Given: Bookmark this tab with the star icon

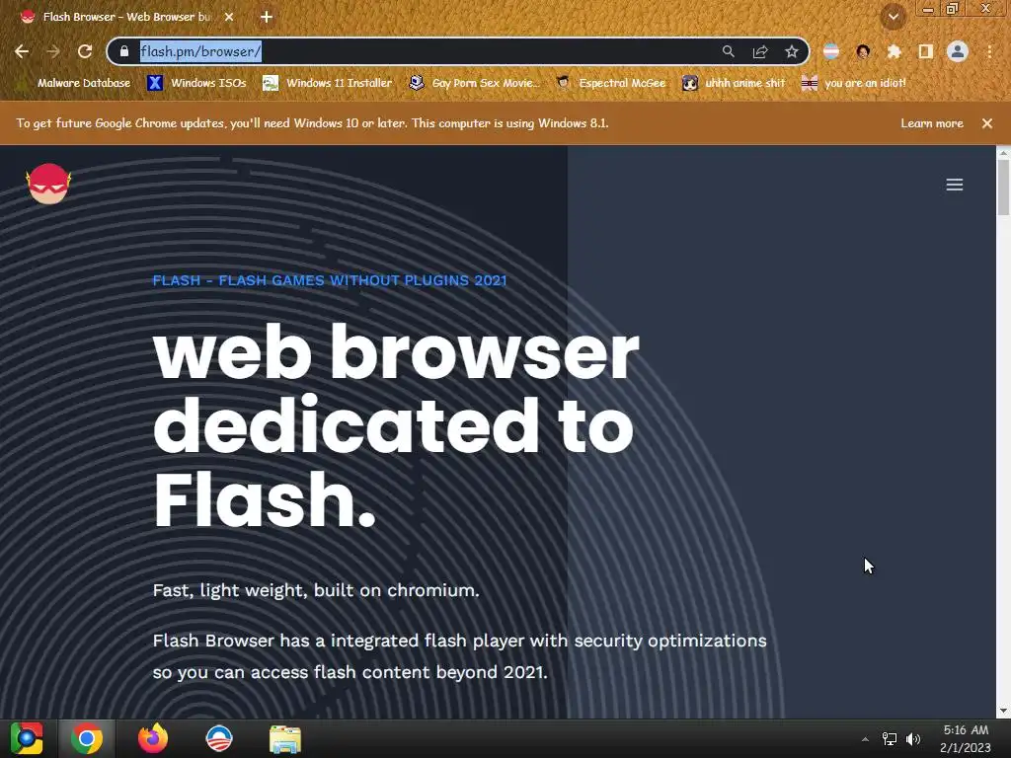Looking at the screenshot, I should click(792, 51).
